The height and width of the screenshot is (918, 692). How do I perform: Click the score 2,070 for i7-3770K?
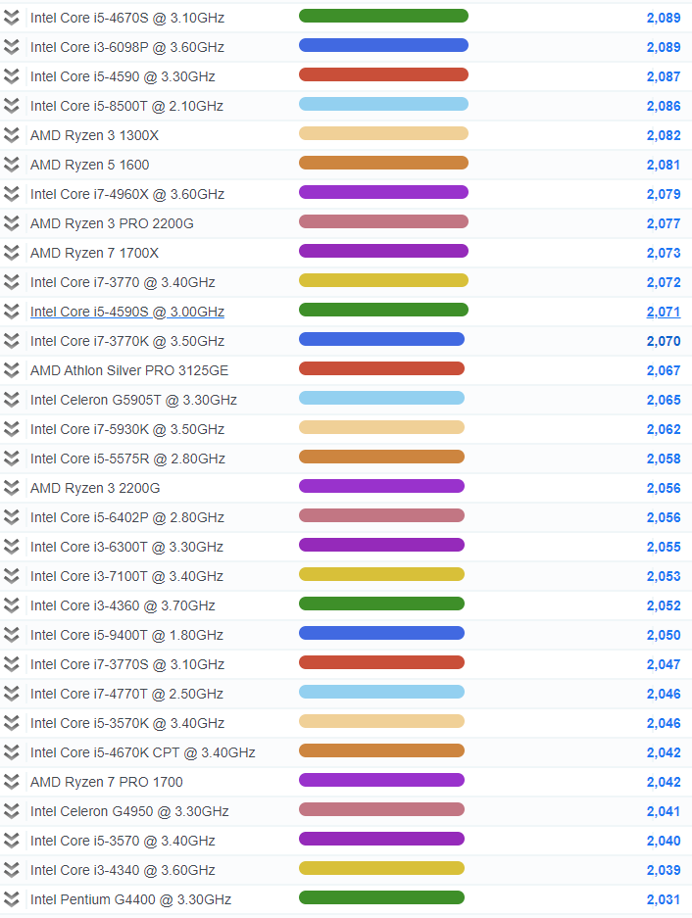[x=664, y=341]
